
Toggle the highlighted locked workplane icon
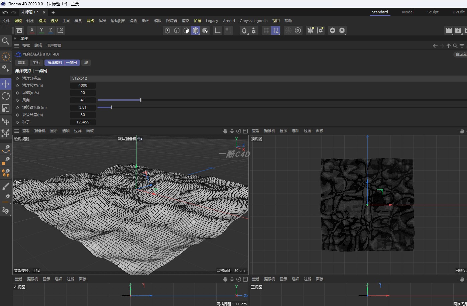pyautogui.click(x=275, y=30)
